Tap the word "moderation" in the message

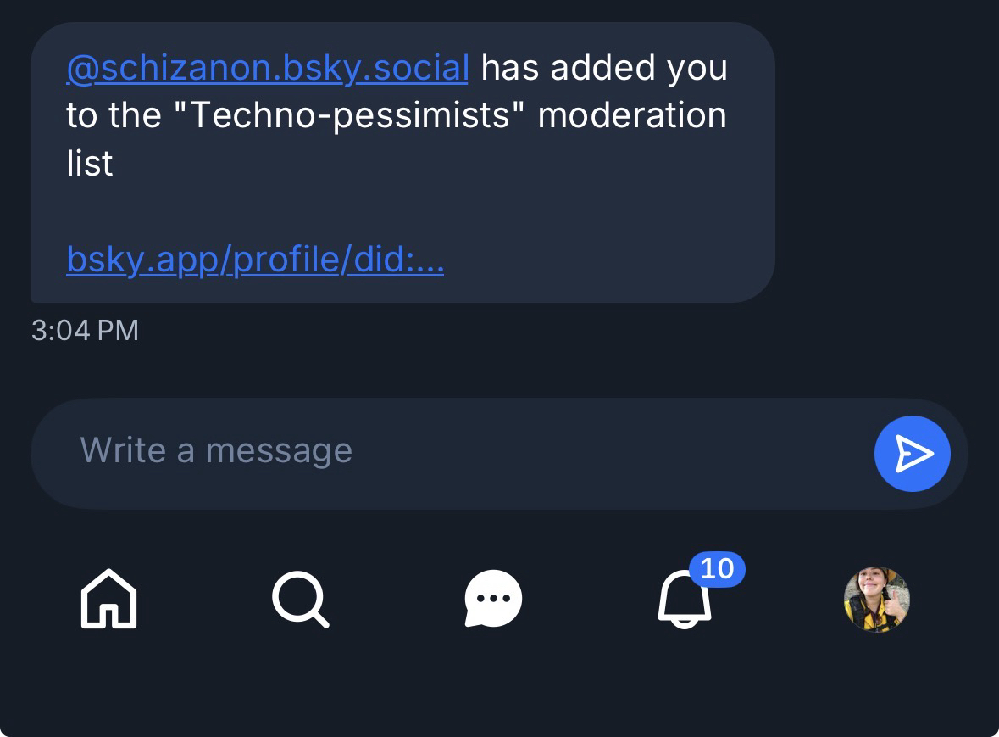[632, 115]
